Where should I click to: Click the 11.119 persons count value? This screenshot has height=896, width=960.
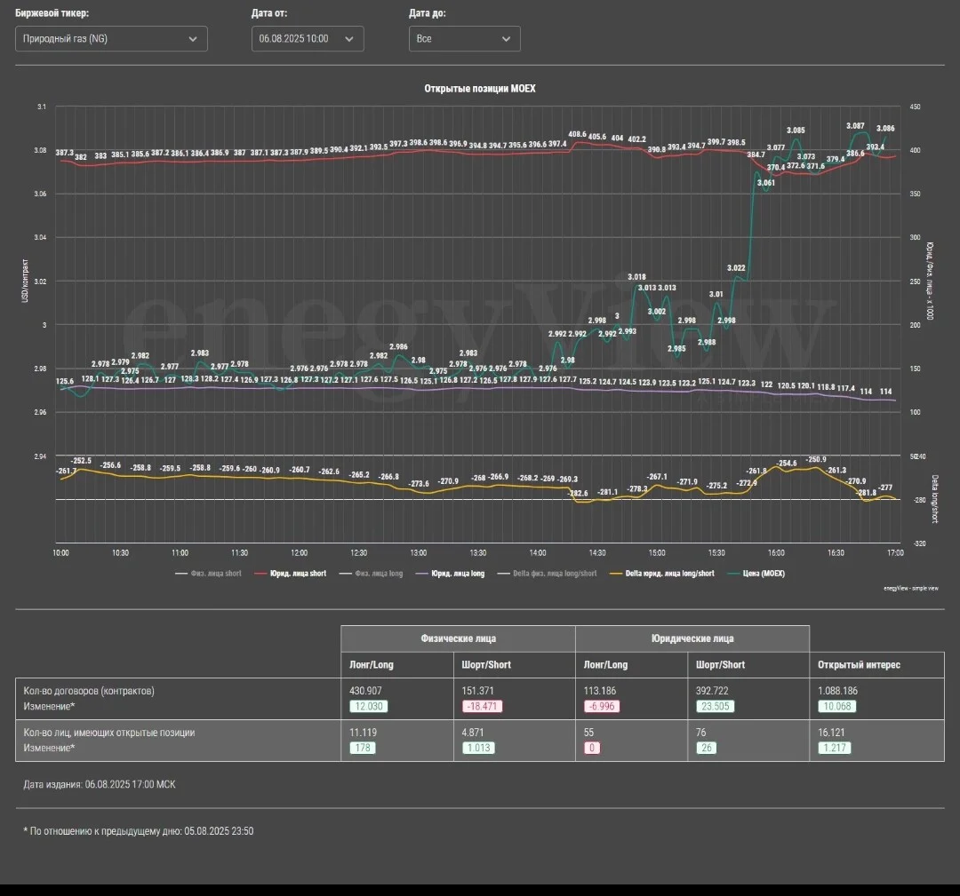tap(362, 732)
